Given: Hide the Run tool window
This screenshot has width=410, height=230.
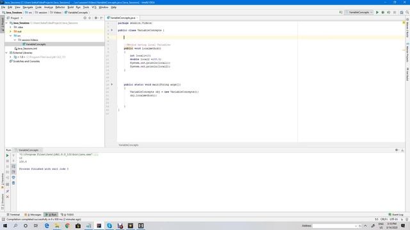Looking at the screenshot, I should click(x=402, y=150).
